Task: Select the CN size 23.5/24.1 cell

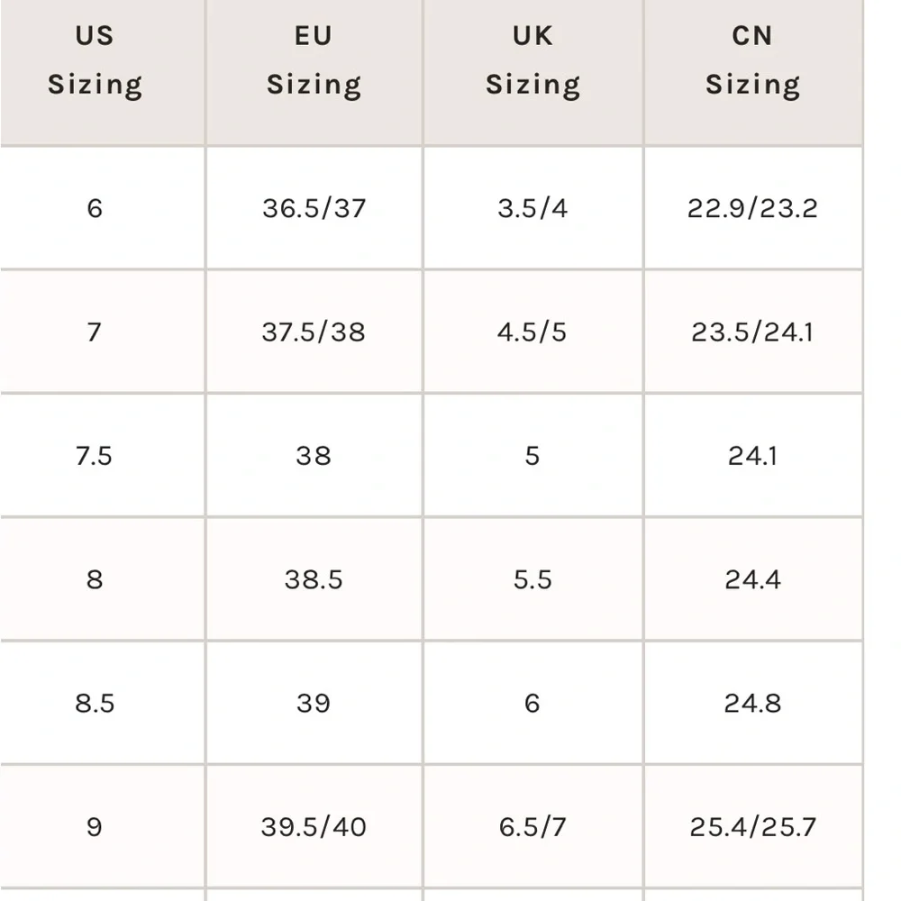Action: click(x=752, y=332)
